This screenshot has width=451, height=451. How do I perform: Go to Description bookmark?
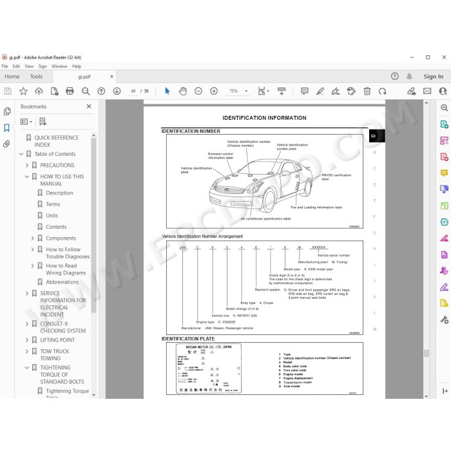(x=59, y=193)
